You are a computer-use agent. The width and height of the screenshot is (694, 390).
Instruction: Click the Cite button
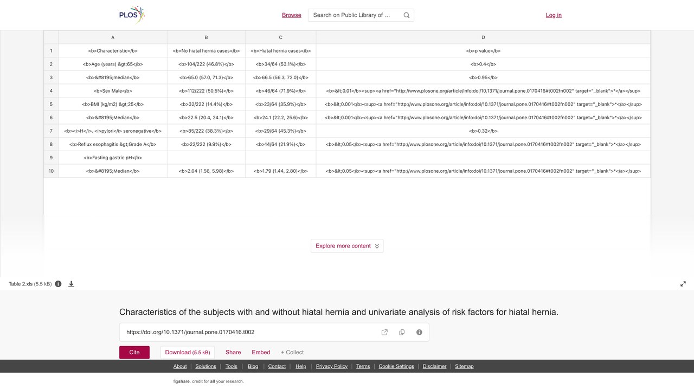[x=134, y=352]
